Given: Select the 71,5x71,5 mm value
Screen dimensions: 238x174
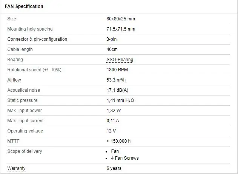Looking at the screenshot, I should 121,29.
